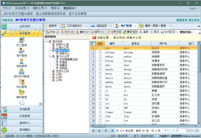This screenshot has width=201, height=138.
Task: Select 北京分公司 in tree
Action: point(62,71)
